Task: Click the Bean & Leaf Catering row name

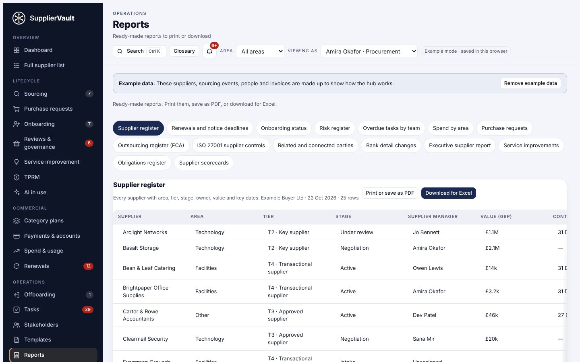Action: tap(149, 268)
